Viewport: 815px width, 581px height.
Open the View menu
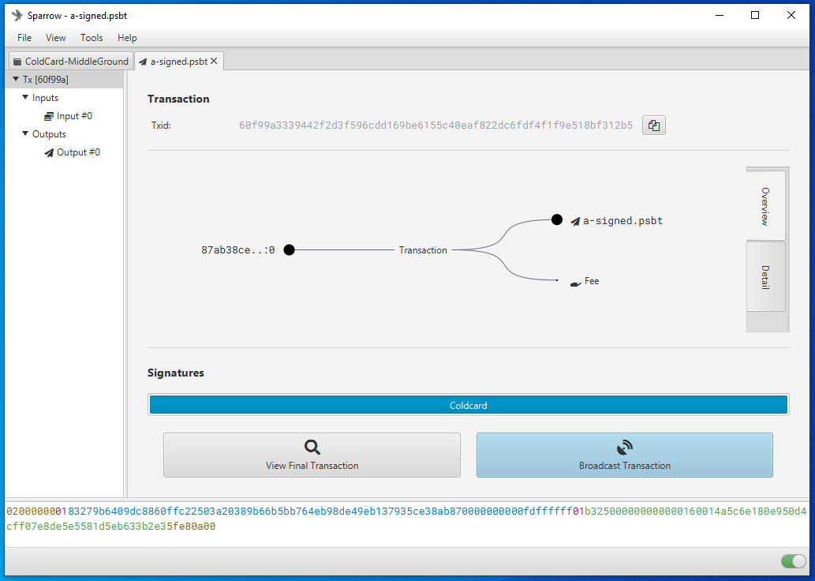(55, 37)
